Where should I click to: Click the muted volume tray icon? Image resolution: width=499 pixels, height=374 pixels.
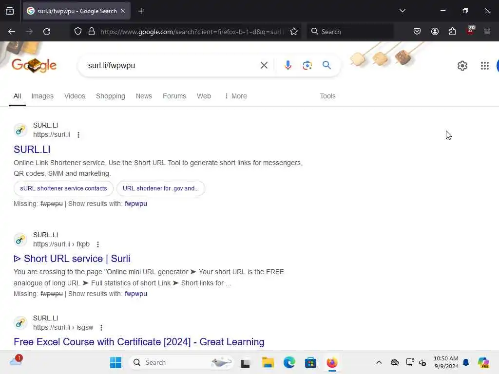pos(422,362)
